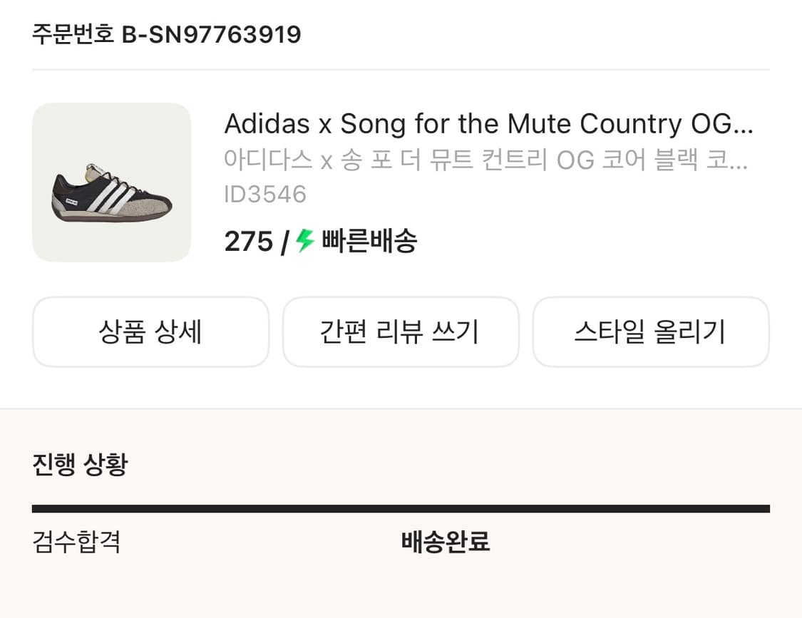The image size is (802, 618).
Task: Tap the 스타일 올리기 button
Action: tap(650, 332)
